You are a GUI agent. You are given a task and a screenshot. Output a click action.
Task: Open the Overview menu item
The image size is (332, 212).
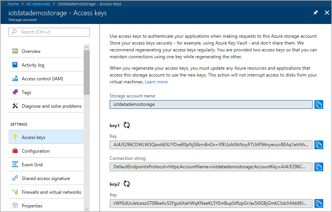click(31, 51)
